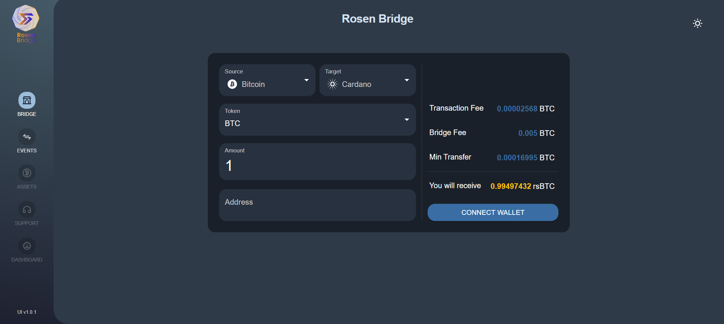This screenshot has height=324, width=724.
Task: Click the received amount 0.99497432 rsBTC
Action: click(x=523, y=186)
